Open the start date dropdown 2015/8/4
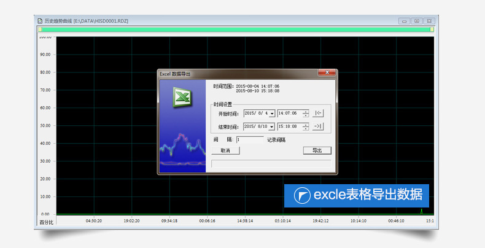This screenshot has width=485, height=248. click(272, 114)
